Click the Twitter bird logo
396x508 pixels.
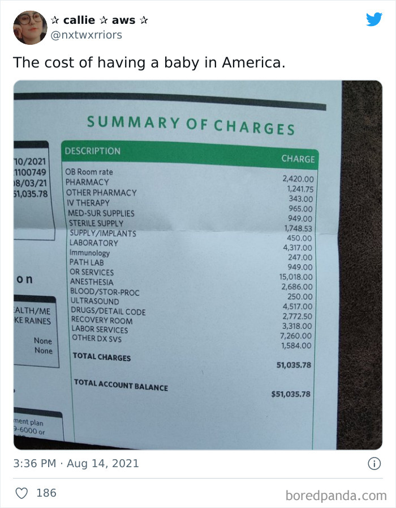(x=374, y=19)
